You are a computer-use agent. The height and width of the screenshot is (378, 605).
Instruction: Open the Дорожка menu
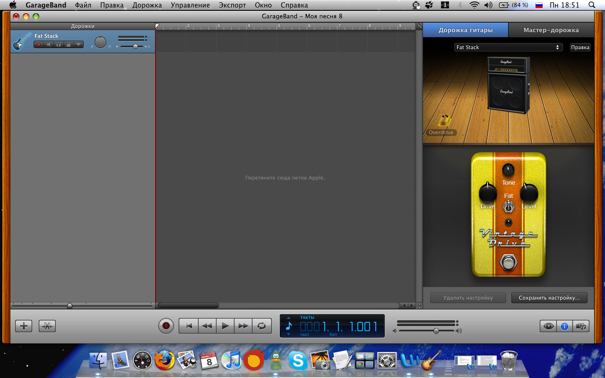pos(147,5)
